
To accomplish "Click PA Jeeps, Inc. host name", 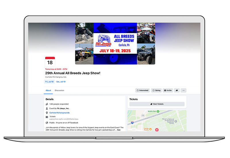I will point(63,109).
